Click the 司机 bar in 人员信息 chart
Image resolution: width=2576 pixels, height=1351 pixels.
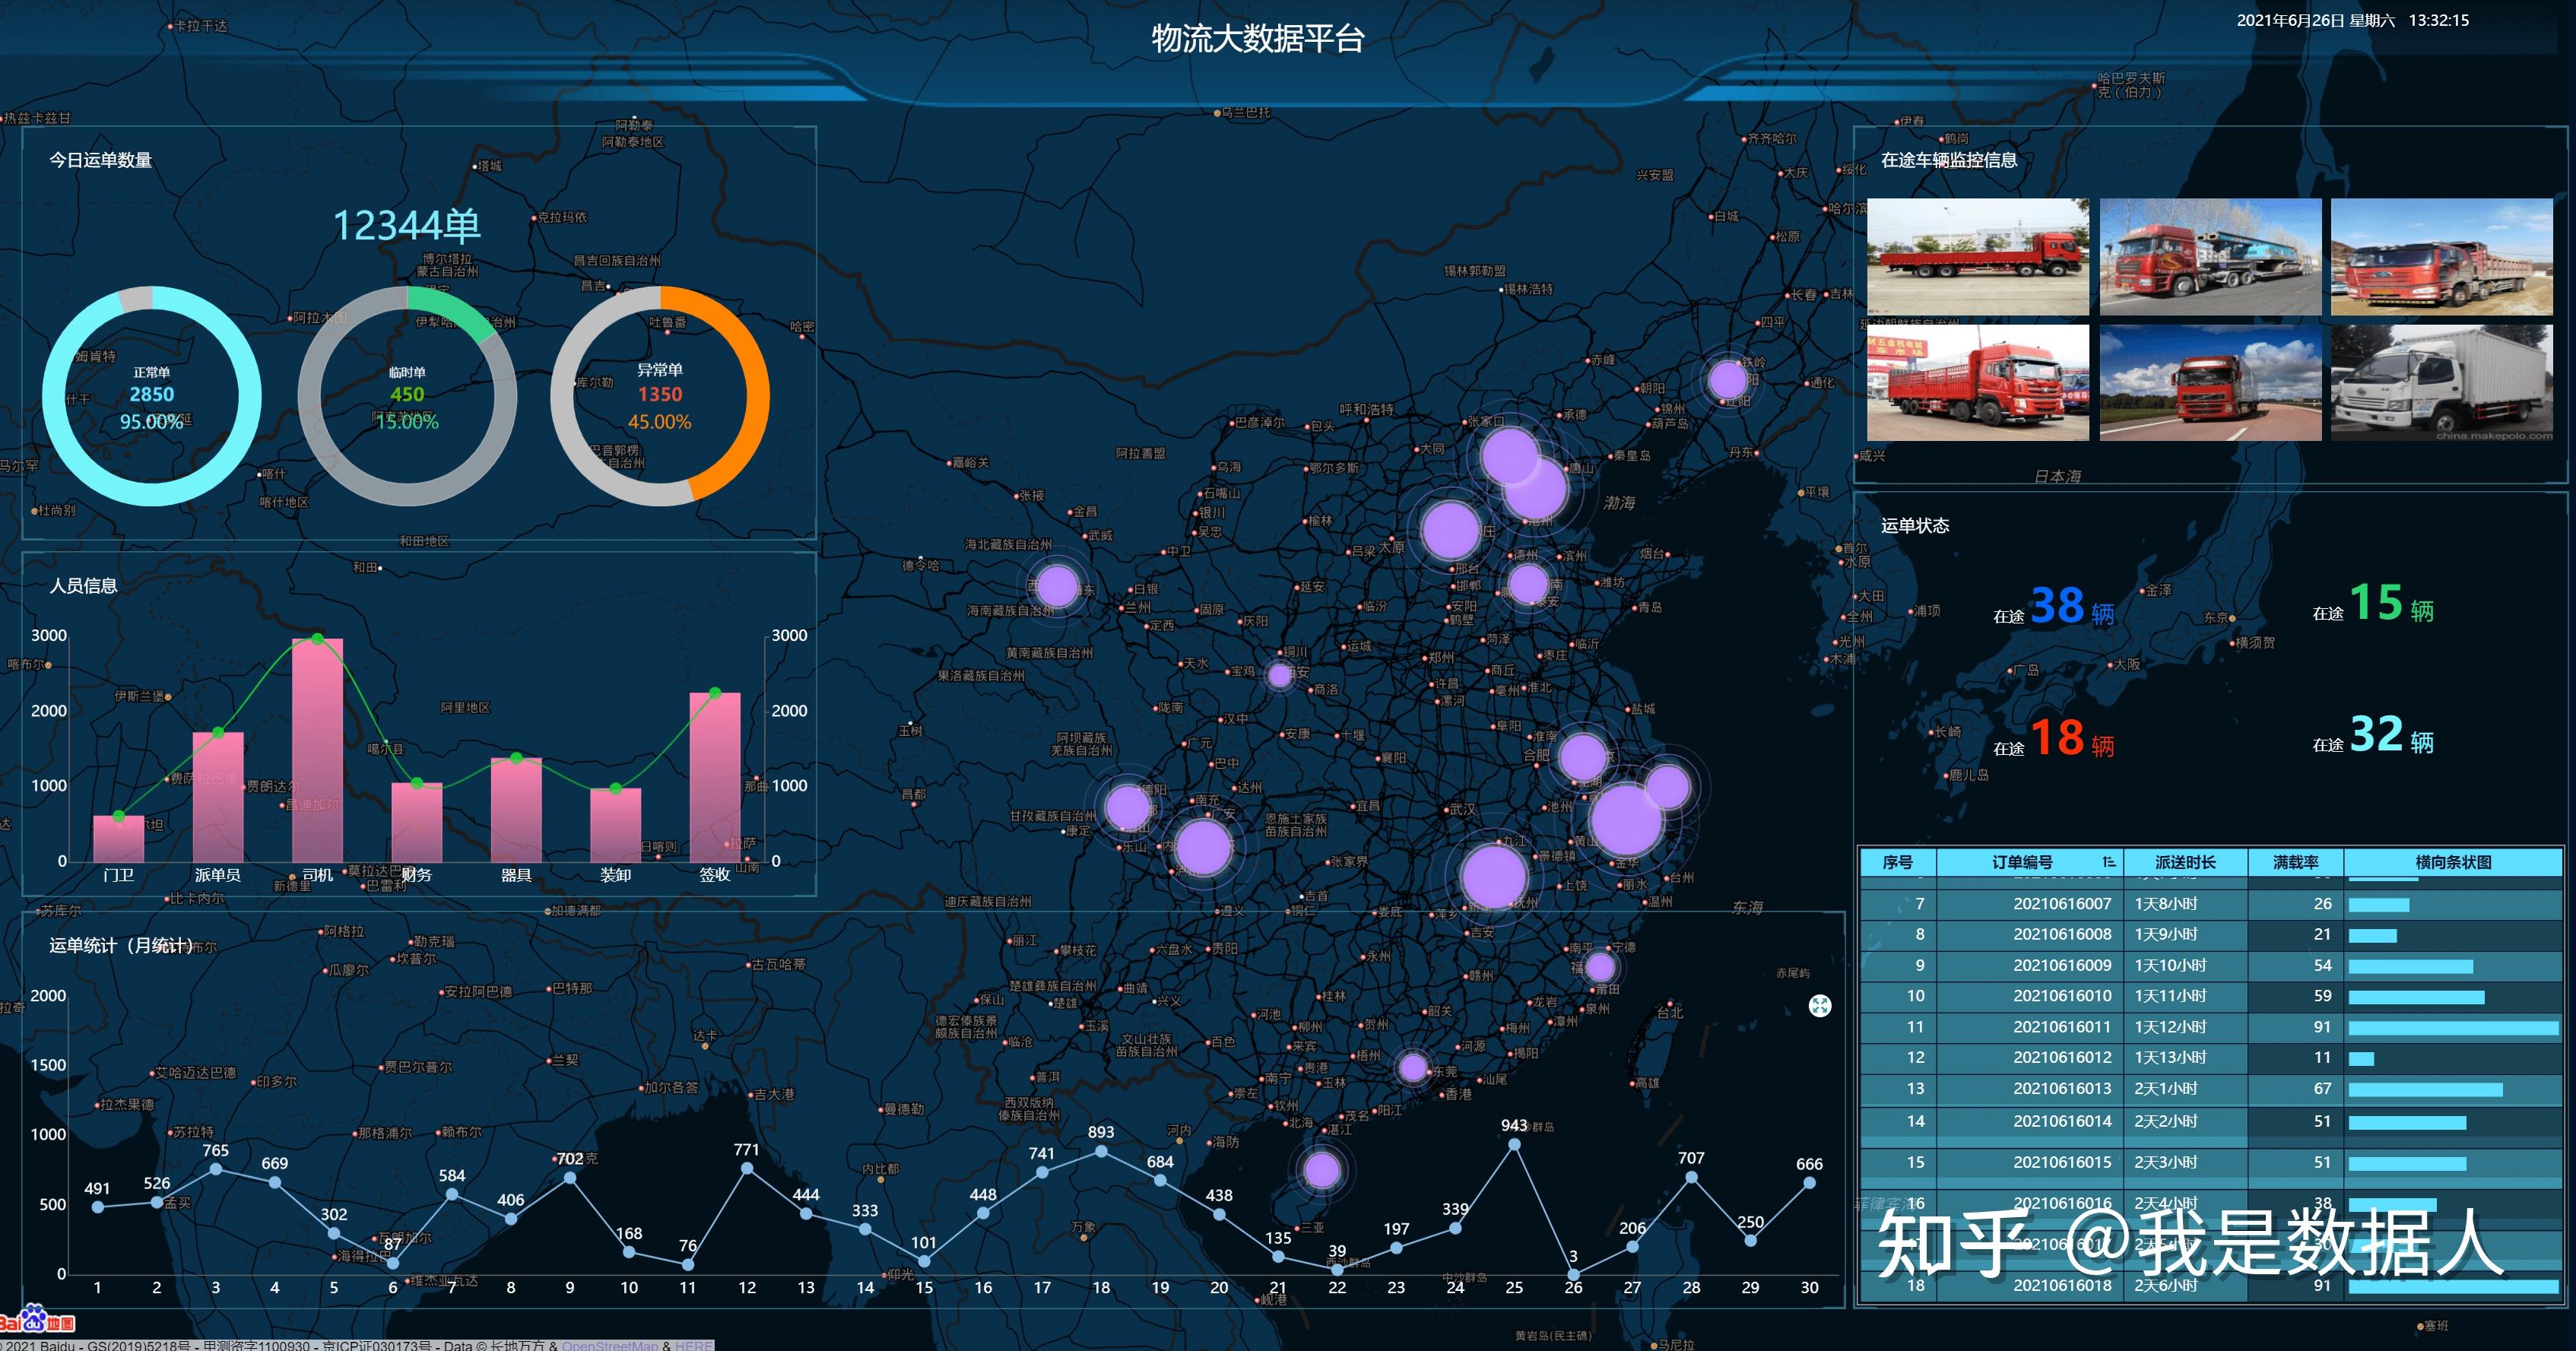coord(317,750)
